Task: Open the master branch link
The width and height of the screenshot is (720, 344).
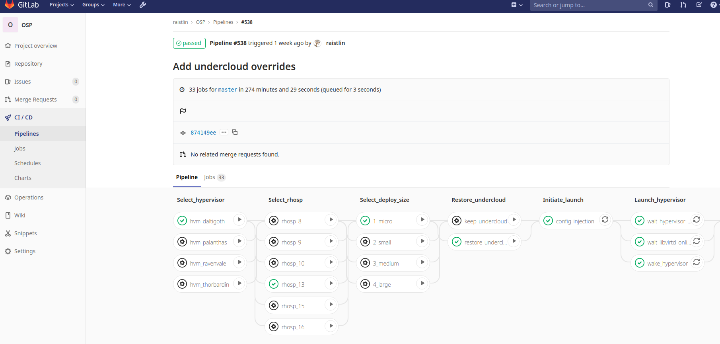Action: coord(228,90)
